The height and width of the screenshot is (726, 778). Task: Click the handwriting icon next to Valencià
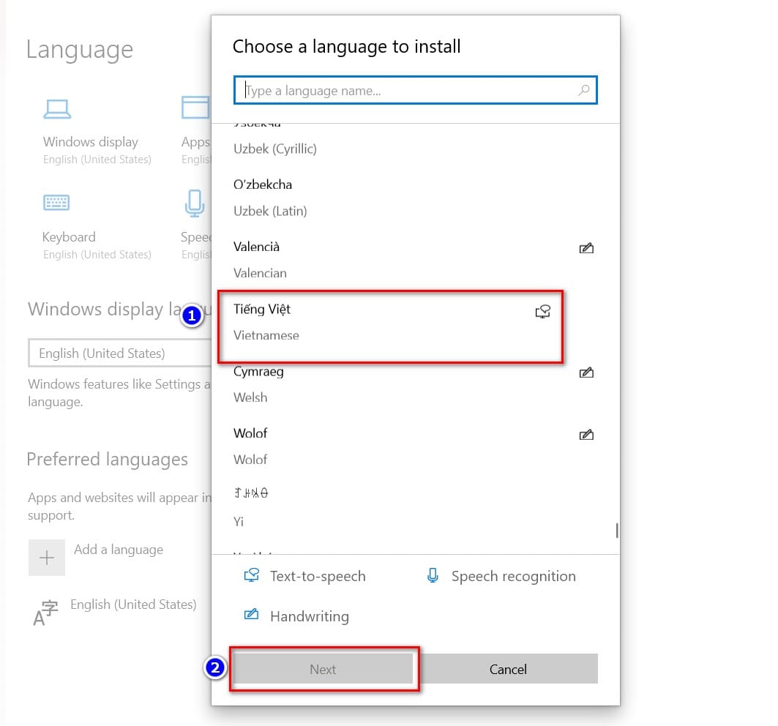pyautogui.click(x=586, y=247)
